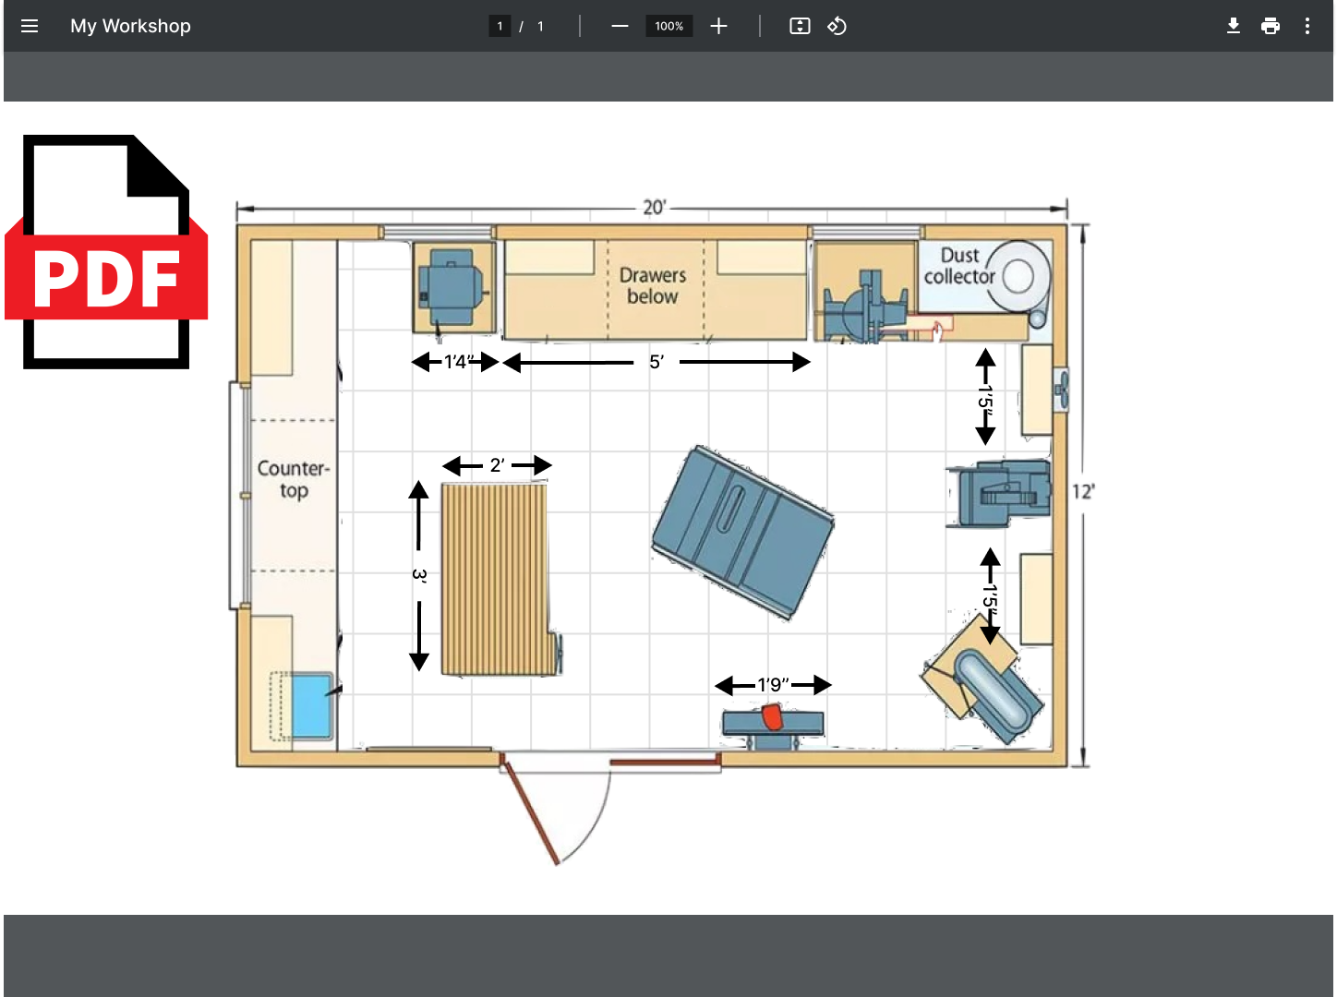Viewport: 1337px width, 997px height.
Task: Print the My Workshop document
Action: pos(1271,26)
